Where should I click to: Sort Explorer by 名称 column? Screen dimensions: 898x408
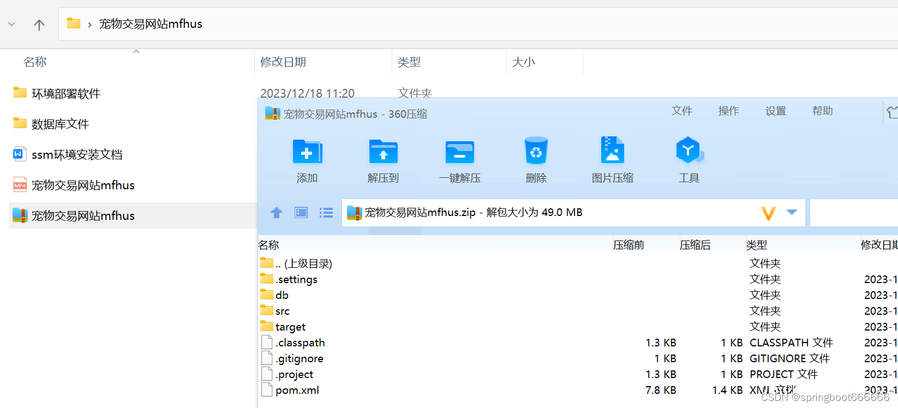[x=35, y=62]
